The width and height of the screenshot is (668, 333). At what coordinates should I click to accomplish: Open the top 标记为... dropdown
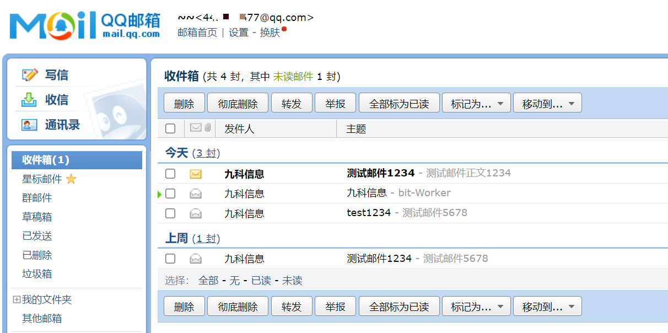[x=477, y=103]
